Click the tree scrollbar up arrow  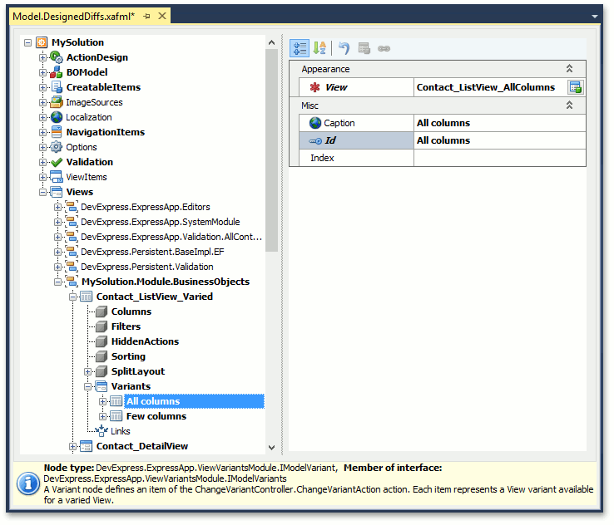[271, 42]
